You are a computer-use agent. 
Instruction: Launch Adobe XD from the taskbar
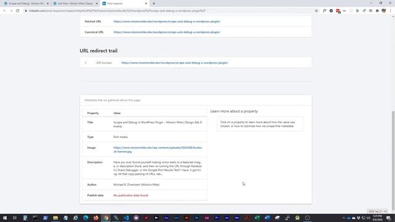207,218
